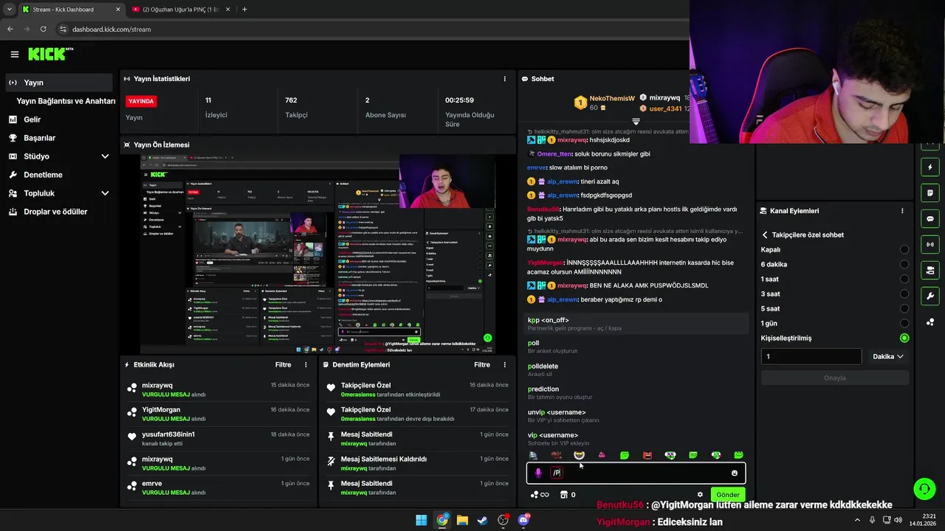Open the Filtre control in Etkinlik Akışı
This screenshot has height=531, width=945.
(x=283, y=364)
